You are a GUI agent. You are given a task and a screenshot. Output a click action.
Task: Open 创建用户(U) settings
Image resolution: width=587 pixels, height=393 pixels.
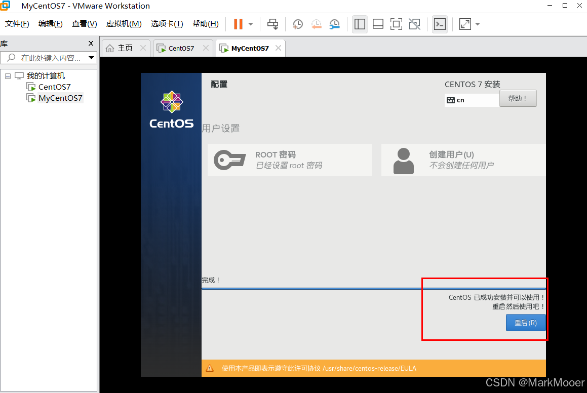click(463, 160)
